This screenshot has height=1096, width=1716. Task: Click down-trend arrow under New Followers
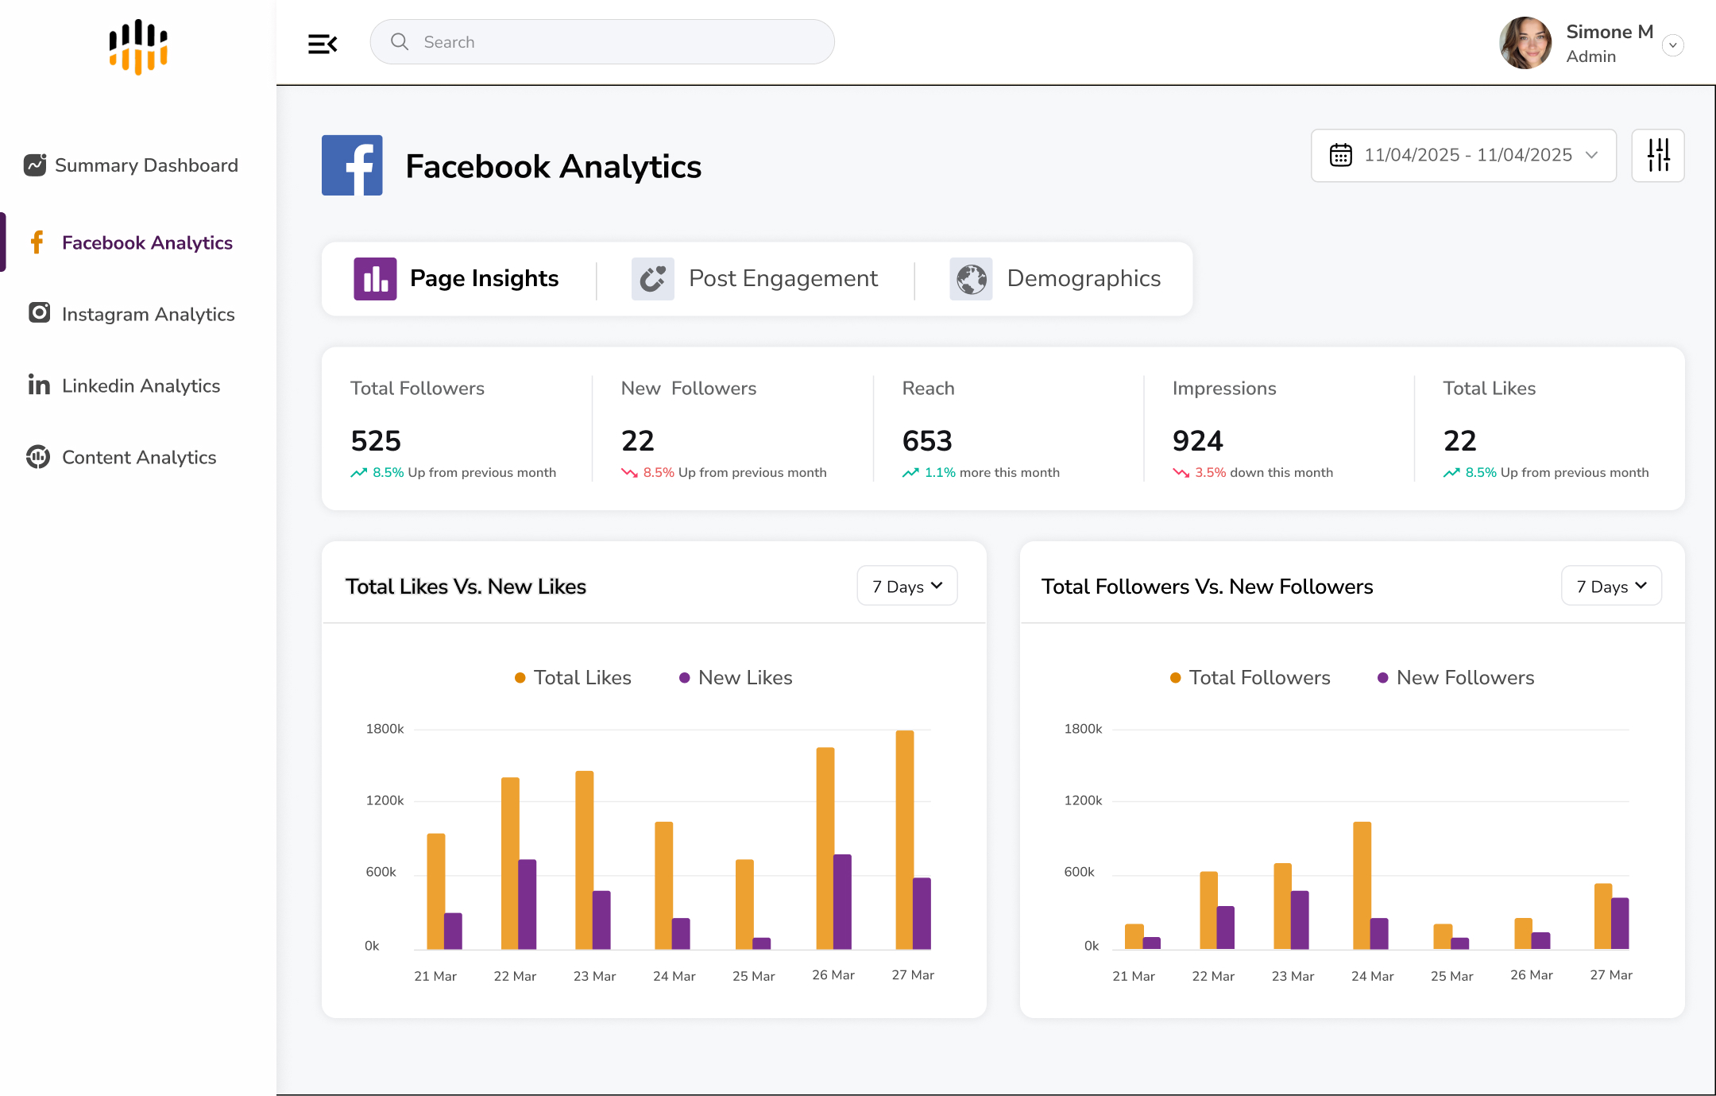629,472
